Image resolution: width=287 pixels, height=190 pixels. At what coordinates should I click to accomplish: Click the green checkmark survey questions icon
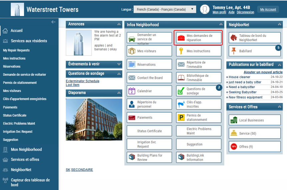pos(181,91)
